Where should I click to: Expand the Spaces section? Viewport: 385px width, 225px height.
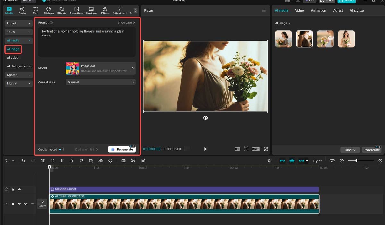pos(19,75)
